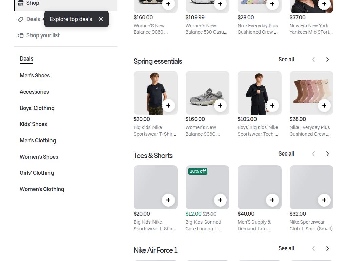This screenshot has width=347, height=261.
Task: Add the 20% off Sonneti T-shirt
Action: click(x=220, y=200)
